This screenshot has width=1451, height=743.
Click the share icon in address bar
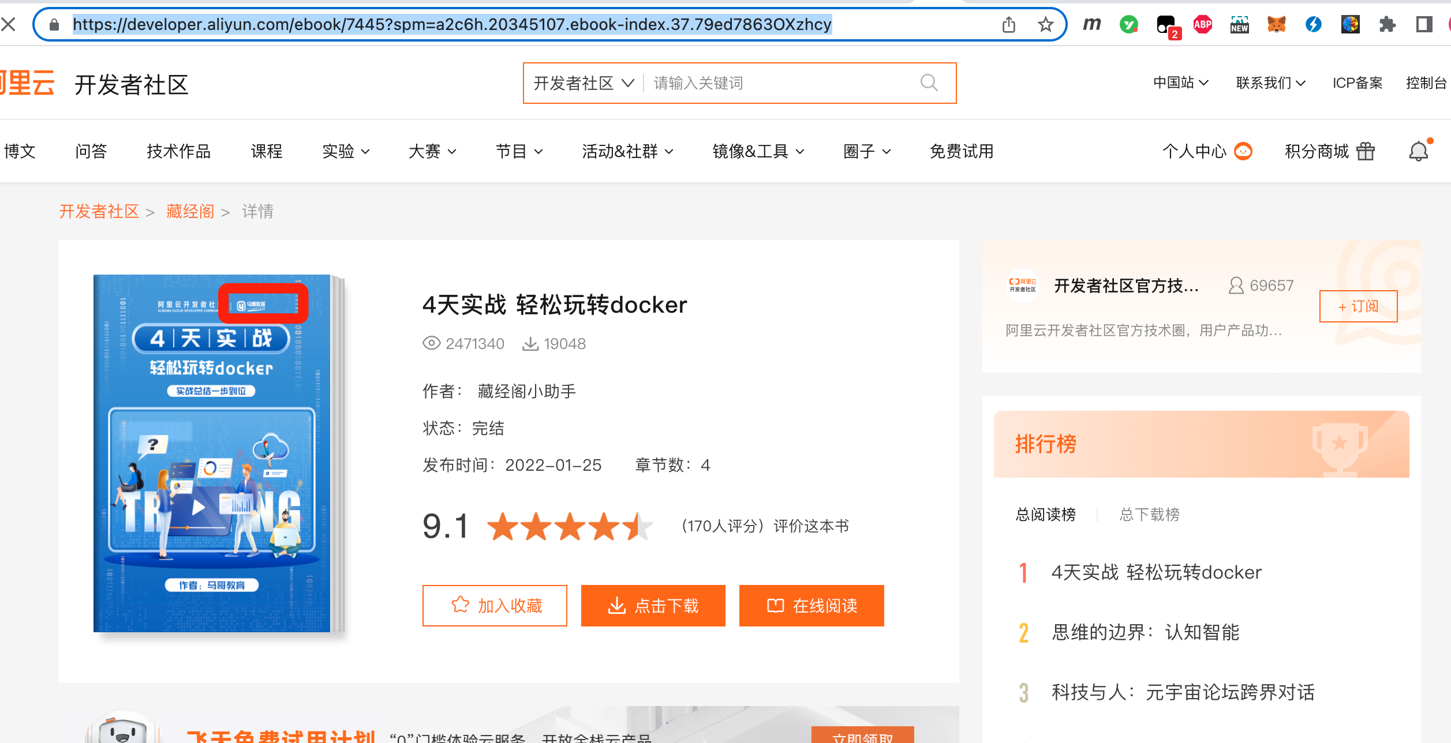tap(1008, 25)
